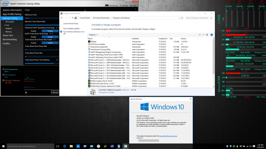Uncheck the CPU Temperature monitor checkbox
Viewport: 266px width, 149px height.
pos(3,69)
